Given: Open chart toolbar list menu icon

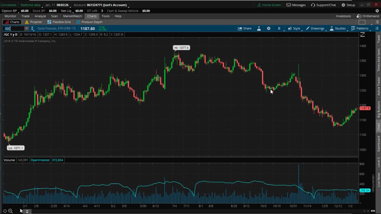Looking at the screenshot, I should 377,29.
